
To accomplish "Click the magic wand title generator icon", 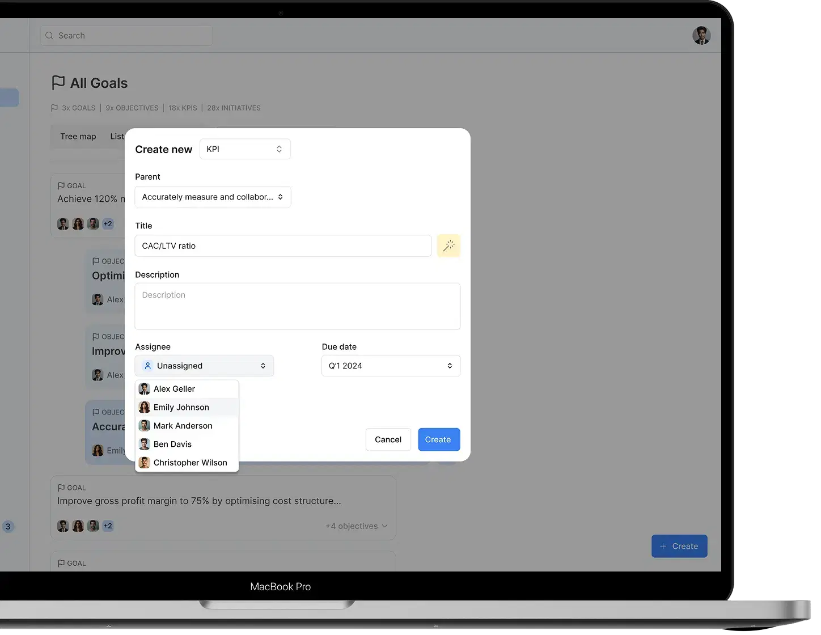I will (448, 245).
